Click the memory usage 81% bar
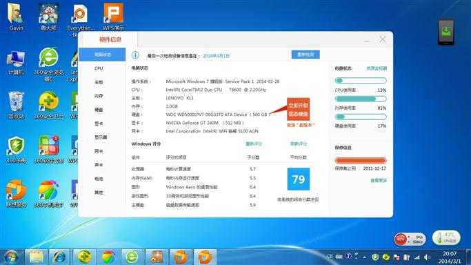 click(361, 99)
